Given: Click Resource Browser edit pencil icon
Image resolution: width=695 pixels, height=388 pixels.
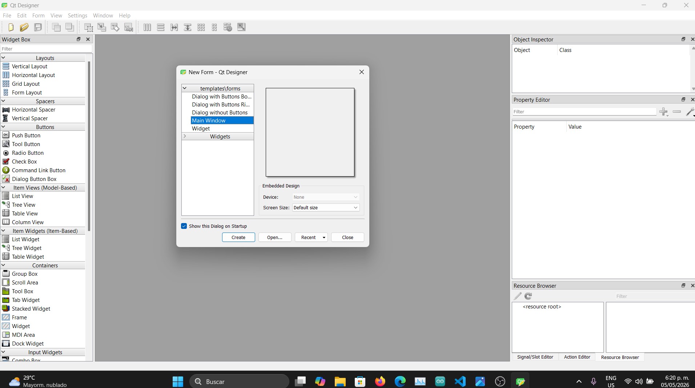Looking at the screenshot, I should pyautogui.click(x=518, y=296).
